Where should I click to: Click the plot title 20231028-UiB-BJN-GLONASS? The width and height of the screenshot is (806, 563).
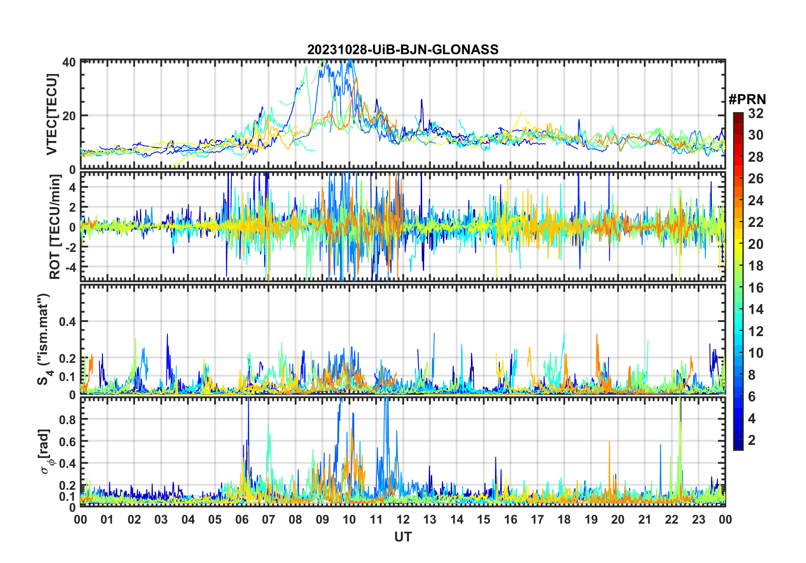403,50
